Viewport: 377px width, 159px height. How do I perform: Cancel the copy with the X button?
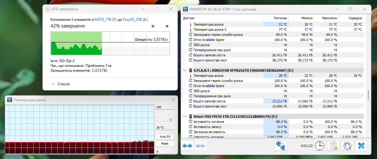coord(167,26)
